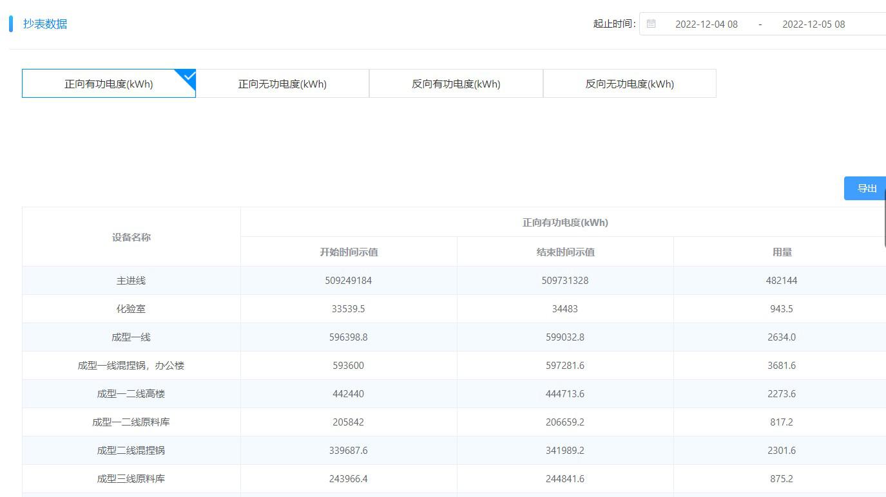Click the 482144 usage value cell
Screen dimensions: 886x497
[x=782, y=281]
